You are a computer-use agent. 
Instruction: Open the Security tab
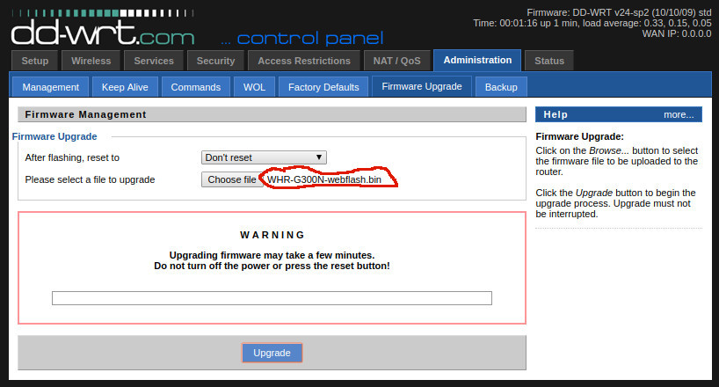pos(215,61)
